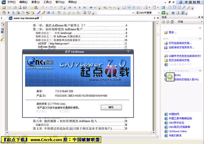Open the CAJViewer Online link
The width and height of the screenshot is (204, 144).
point(177,131)
